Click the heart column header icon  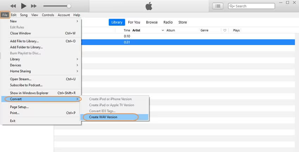click(225, 30)
